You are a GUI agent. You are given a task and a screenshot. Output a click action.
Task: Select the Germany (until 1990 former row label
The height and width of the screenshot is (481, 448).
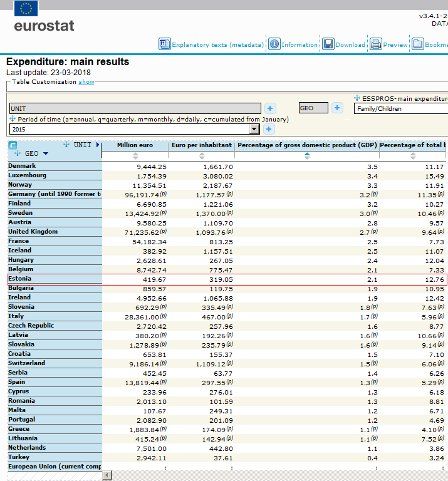point(55,194)
